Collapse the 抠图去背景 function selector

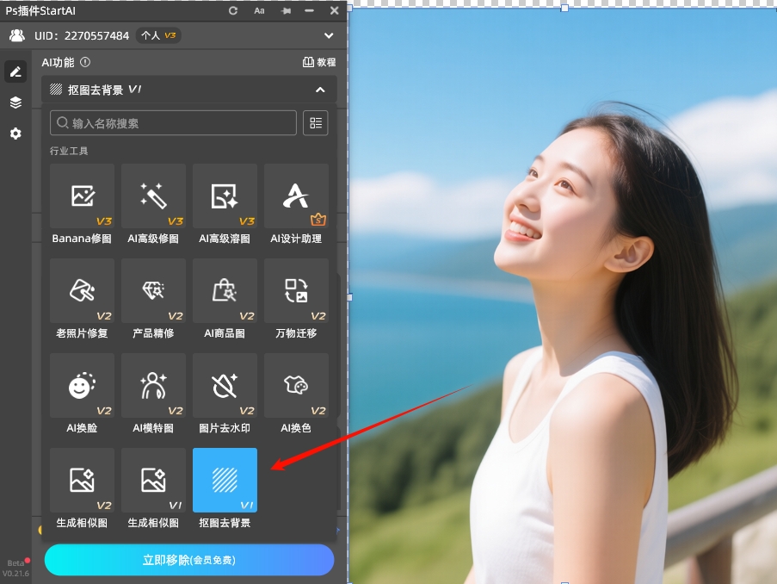[320, 90]
